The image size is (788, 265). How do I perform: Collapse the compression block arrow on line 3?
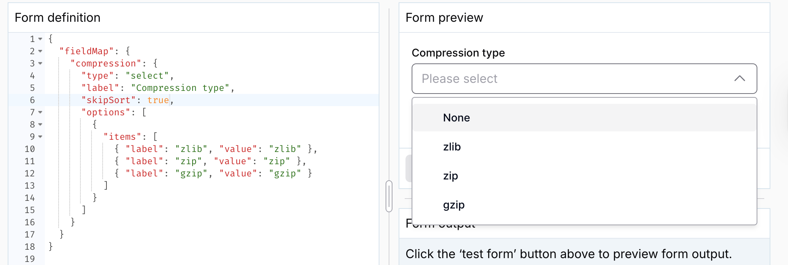pyautogui.click(x=40, y=63)
